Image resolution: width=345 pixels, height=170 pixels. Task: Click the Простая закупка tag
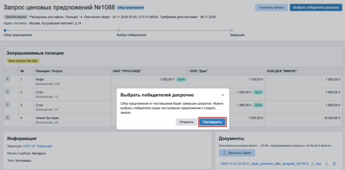click(x=16, y=17)
